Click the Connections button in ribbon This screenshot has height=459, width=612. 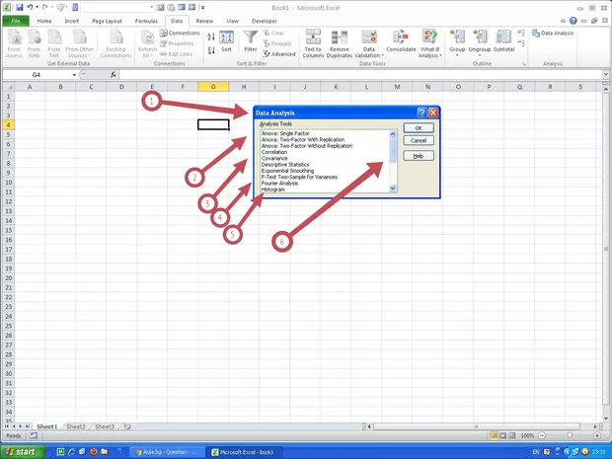tap(180, 34)
